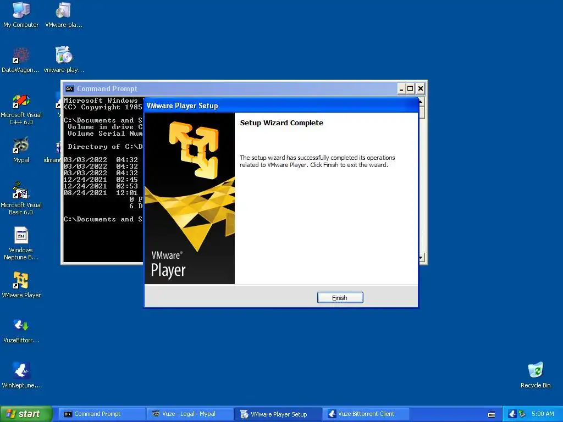
Task: Click the keyboard icon on the taskbar
Action: point(492,414)
